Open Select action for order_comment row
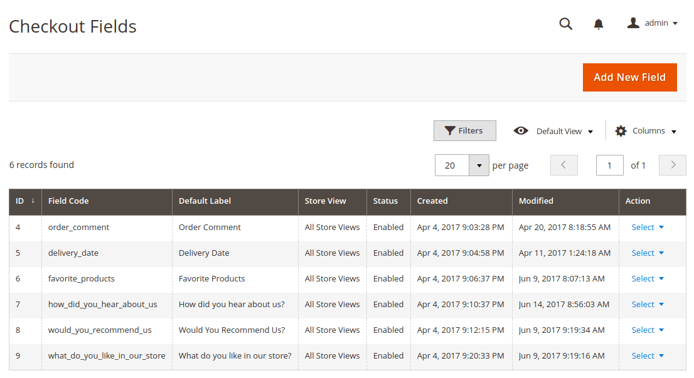The image size is (694, 378). tap(648, 228)
